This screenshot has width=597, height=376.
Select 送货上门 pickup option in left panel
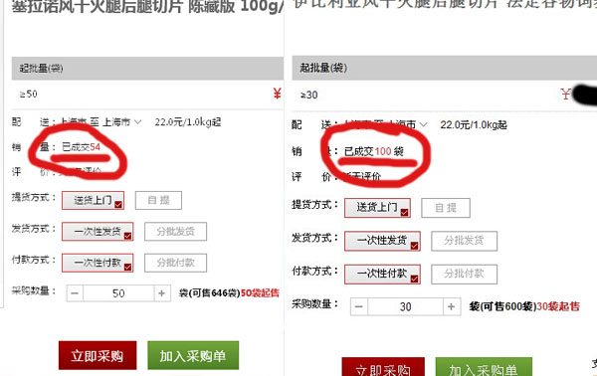coord(93,201)
